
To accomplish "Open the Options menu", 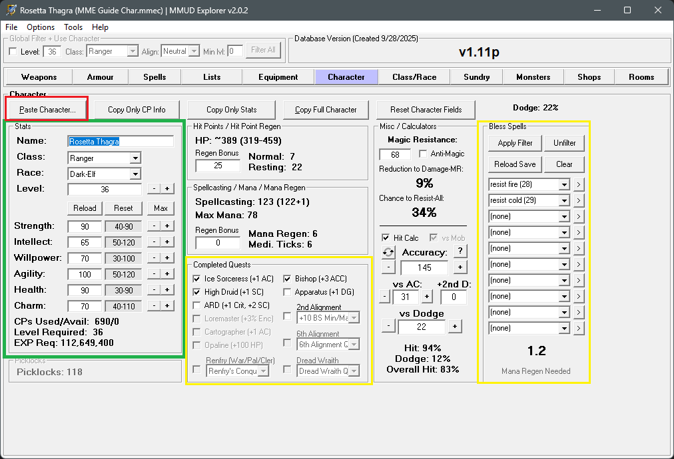I will pyautogui.click(x=41, y=27).
